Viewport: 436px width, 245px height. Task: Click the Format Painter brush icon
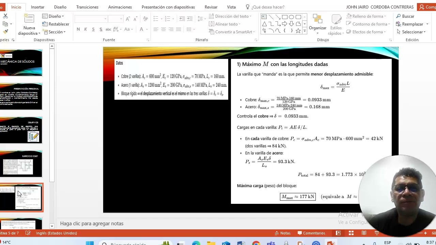point(5,32)
